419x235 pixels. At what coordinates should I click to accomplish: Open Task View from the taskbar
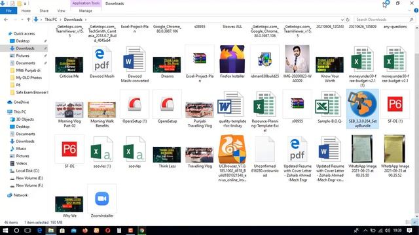pyautogui.click(x=27, y=230)
